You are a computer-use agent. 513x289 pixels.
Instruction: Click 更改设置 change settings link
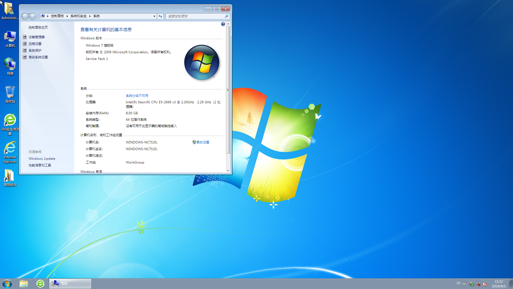click(x=203, y=142)
